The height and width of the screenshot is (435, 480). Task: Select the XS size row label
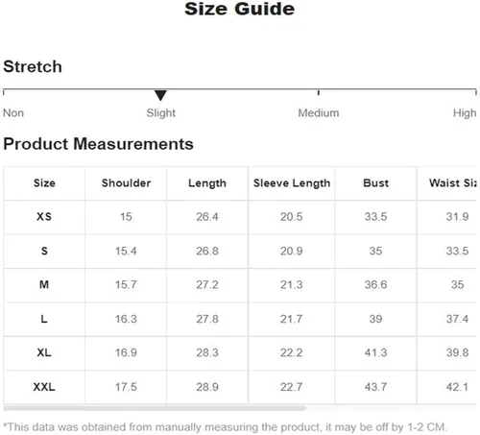[44, 217]
